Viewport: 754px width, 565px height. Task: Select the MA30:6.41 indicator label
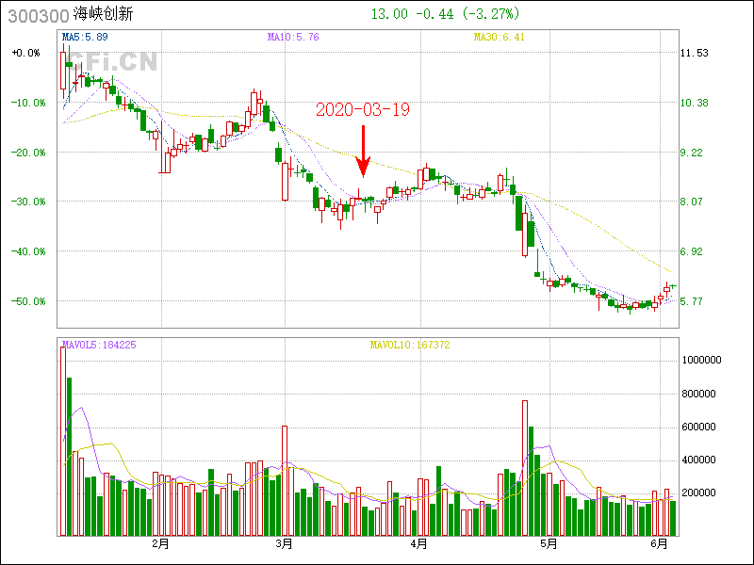(x=500, y=38)
